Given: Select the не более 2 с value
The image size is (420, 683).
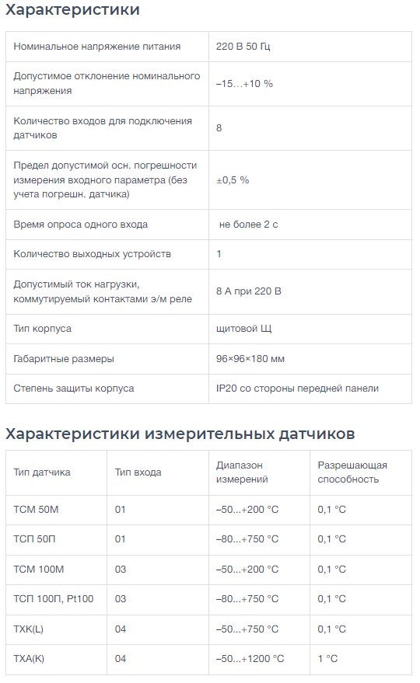Looking at the screenshot, I should [248, 225].
